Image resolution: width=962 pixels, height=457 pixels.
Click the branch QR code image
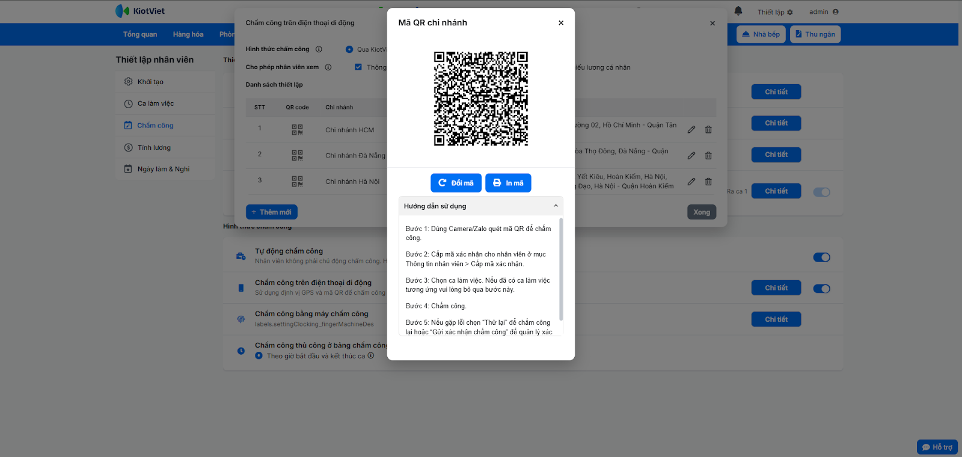[481, 99]
